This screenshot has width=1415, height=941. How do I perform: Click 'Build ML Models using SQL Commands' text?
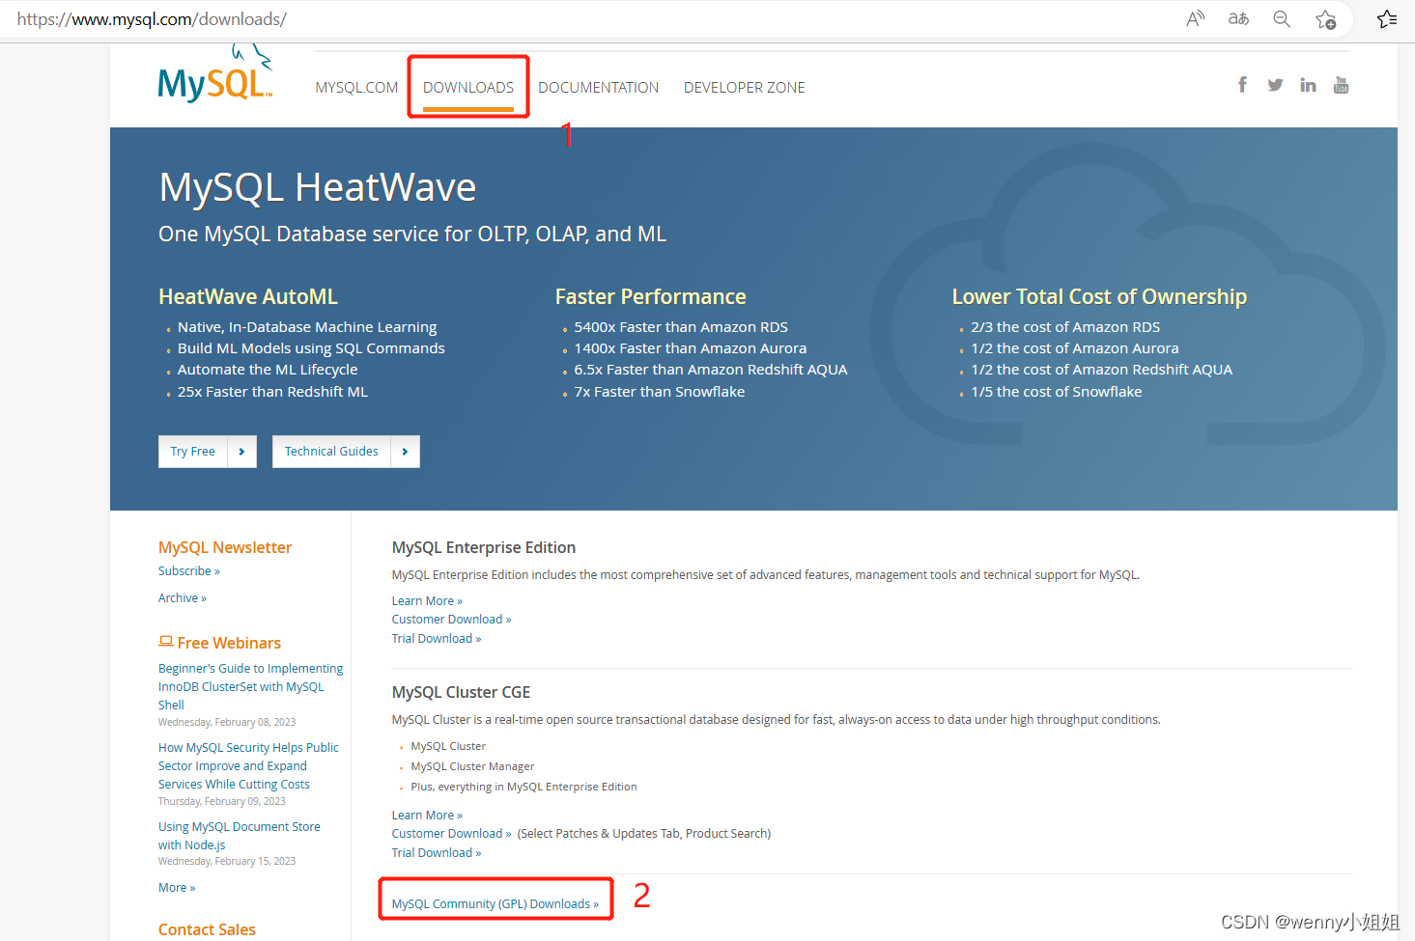[x=311, y=348]
